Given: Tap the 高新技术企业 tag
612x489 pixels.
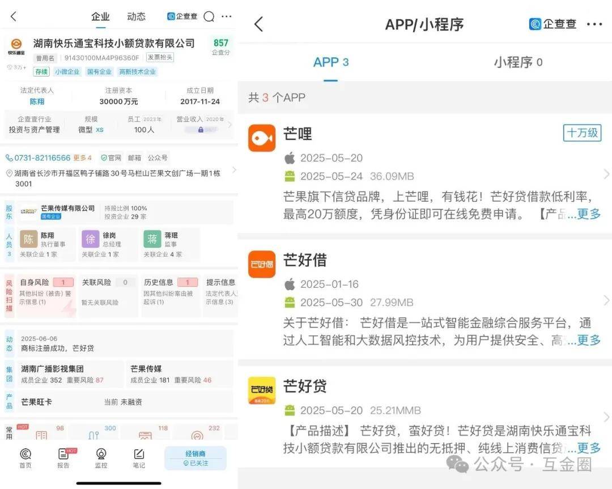Looking at the screenshot, I should tap(137, 71).
